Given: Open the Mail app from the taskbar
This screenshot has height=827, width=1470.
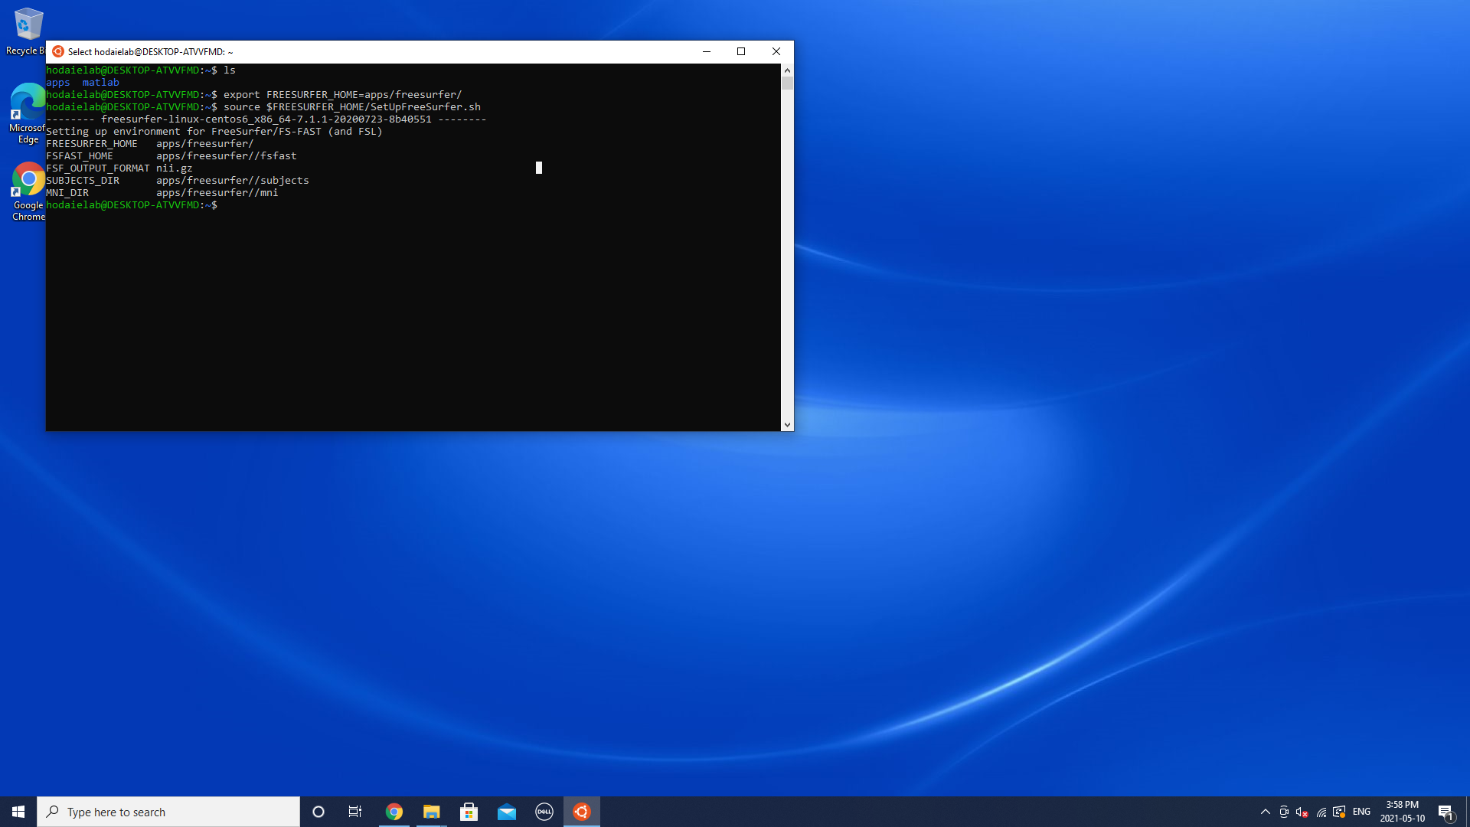Looking at the screenshot, I should click(x=506, y=812).
